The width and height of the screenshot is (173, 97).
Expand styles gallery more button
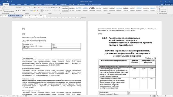(157, 11)
